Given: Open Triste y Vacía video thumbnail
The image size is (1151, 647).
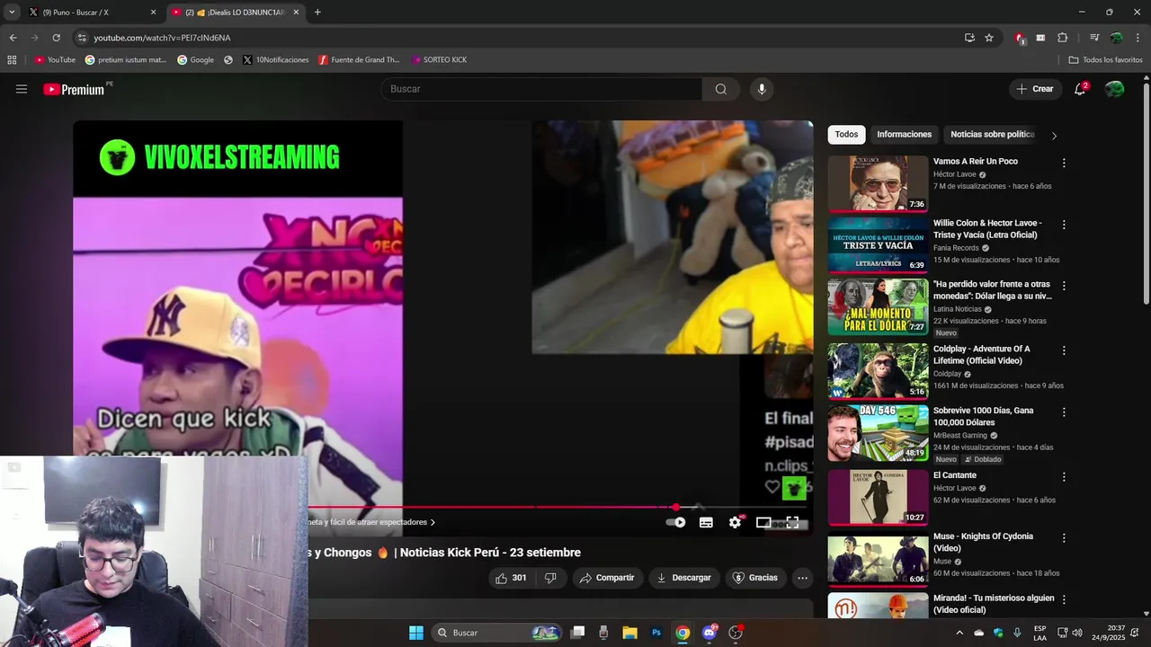Looking at the screenshot, I should (x=878, y=244).
